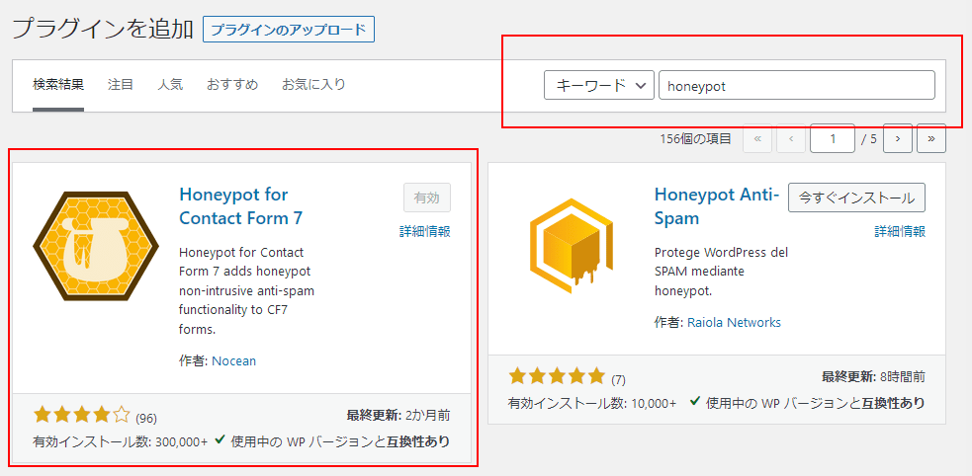972x476 pixels.
Task: Open the Honeypot Anti-Spam title link
Action: (717, 206)
